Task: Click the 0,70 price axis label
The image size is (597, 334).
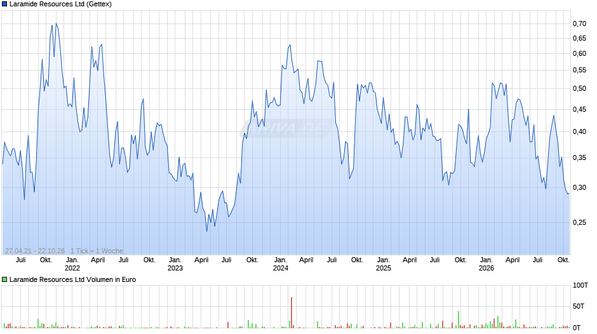Action: 579,23
